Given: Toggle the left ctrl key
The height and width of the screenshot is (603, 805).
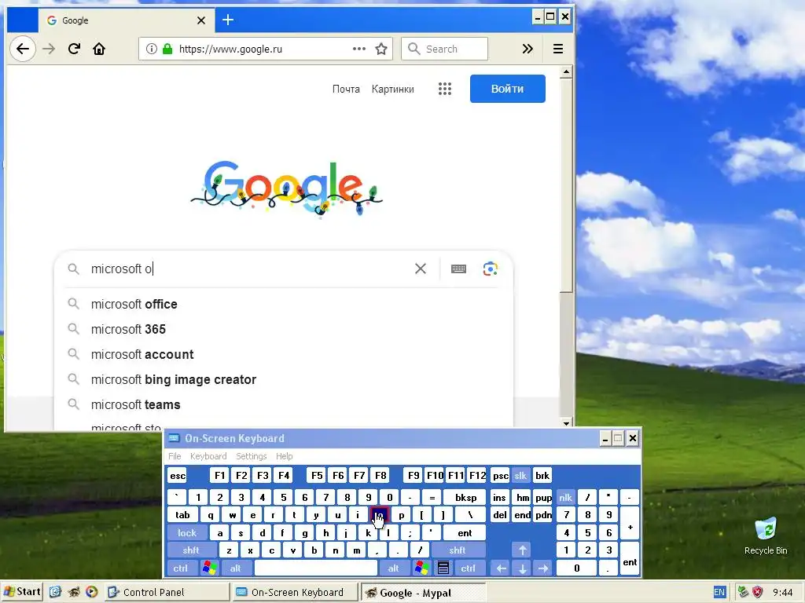Looking at the screenshot, I should pyautogui.click(x=180, y=568).
